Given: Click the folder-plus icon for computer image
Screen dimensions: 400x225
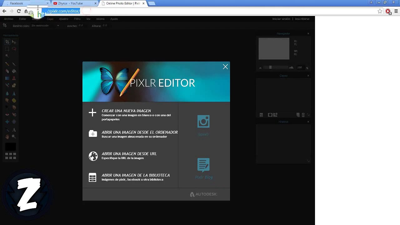Looking at the screenshot, I should (93, 134).
